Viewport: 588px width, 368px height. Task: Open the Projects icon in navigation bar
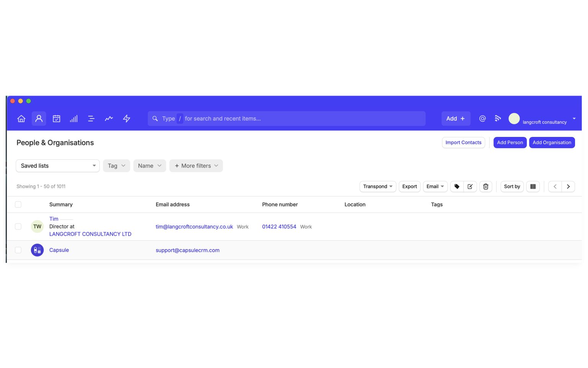(91, 119)
